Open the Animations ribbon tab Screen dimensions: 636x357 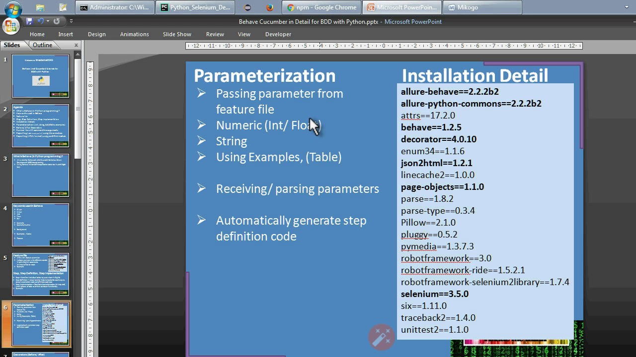click(x=134, y=34)
